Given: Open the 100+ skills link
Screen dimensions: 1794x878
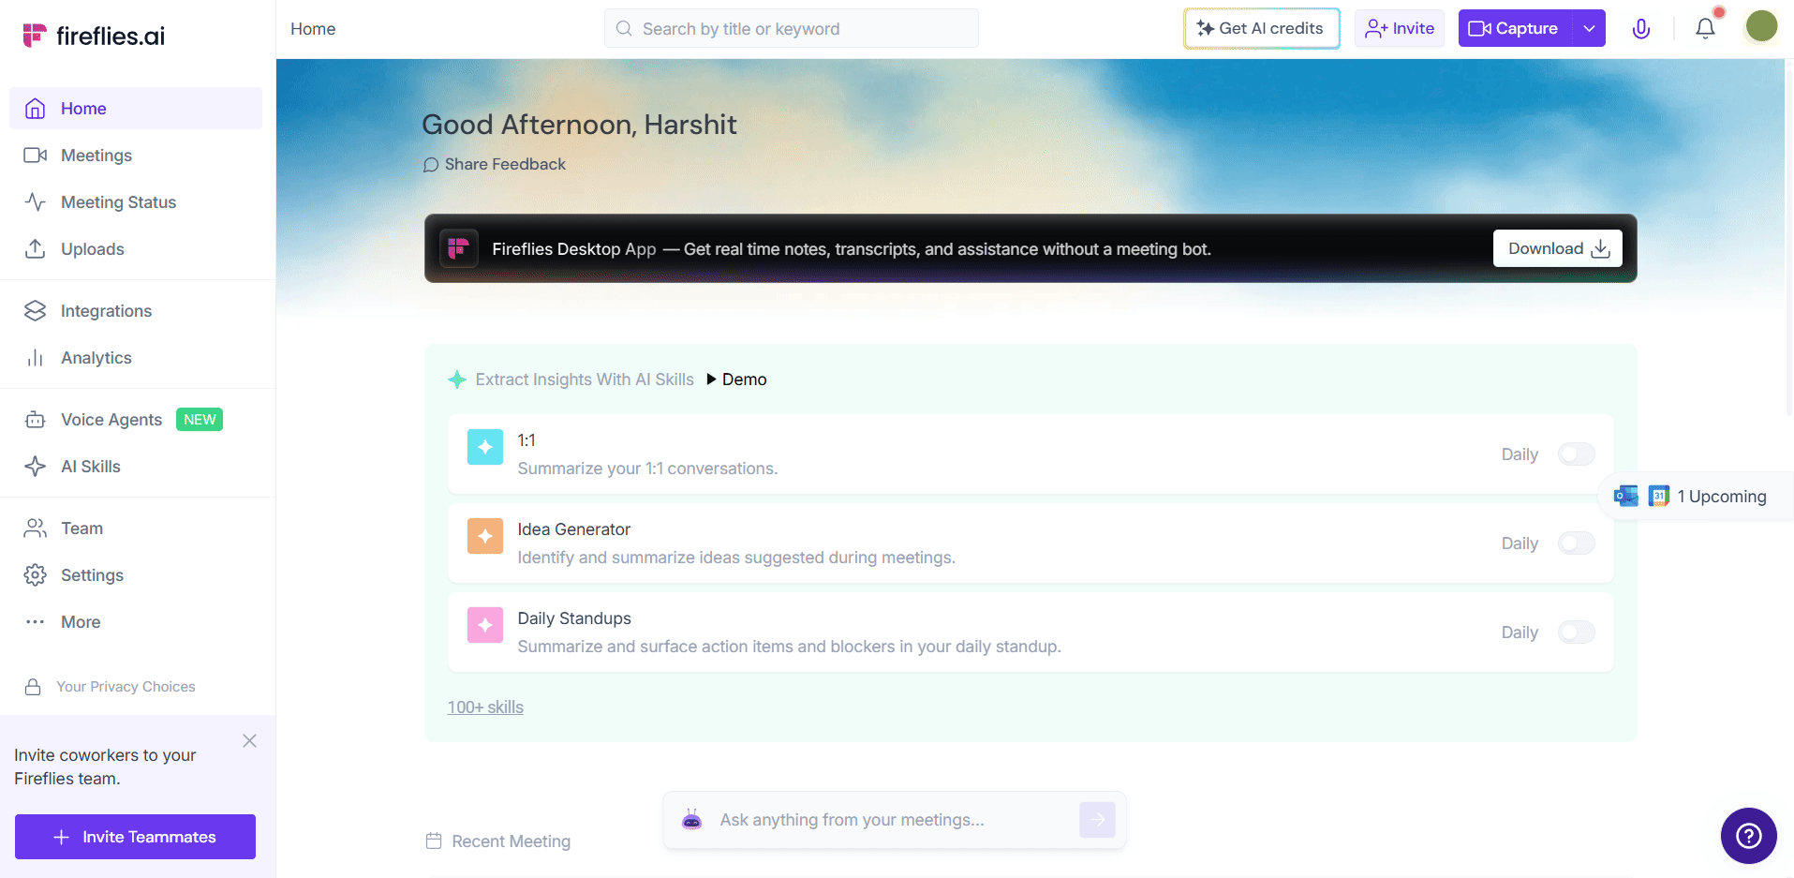Looking at the screenshot, I should pos(485,707).
